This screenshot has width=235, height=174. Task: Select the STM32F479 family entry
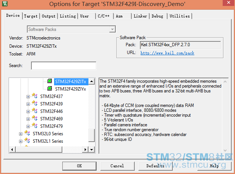point(51,126)
